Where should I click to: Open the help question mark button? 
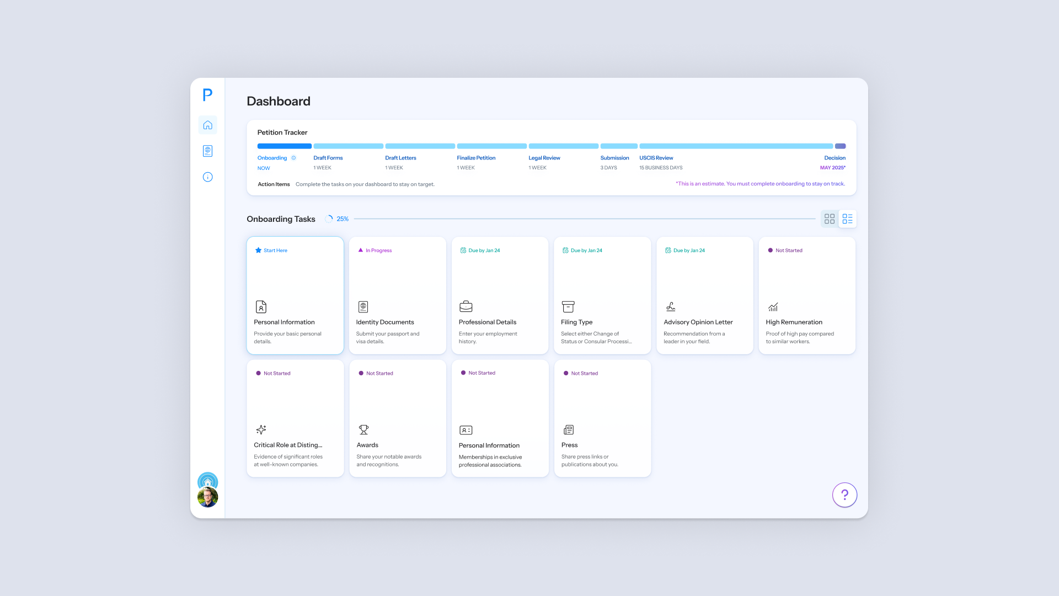click(844, 495)
